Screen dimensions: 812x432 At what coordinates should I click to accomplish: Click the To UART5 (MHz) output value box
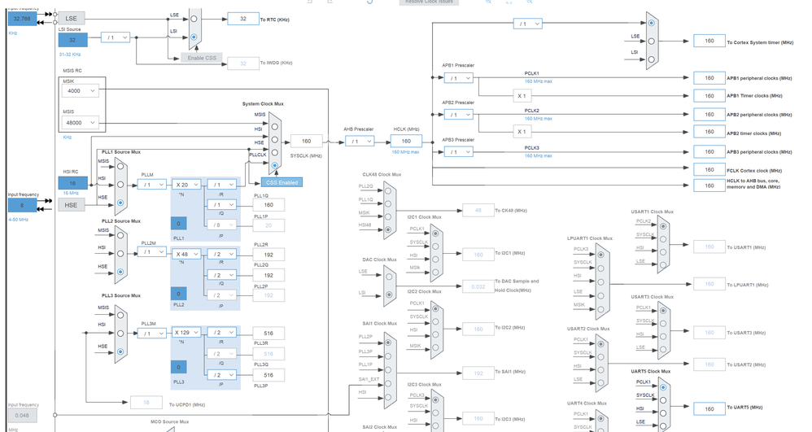click(709, 408)
